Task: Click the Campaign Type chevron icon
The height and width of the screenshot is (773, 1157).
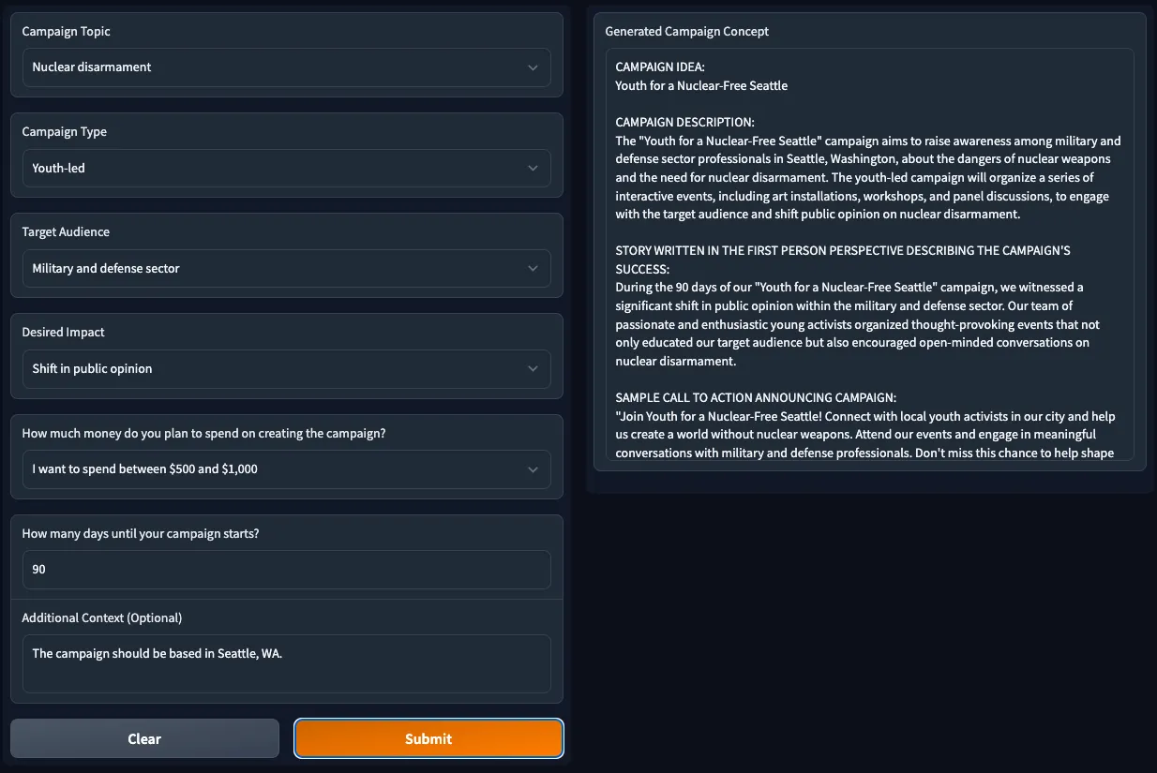Action: pos(533,168)
